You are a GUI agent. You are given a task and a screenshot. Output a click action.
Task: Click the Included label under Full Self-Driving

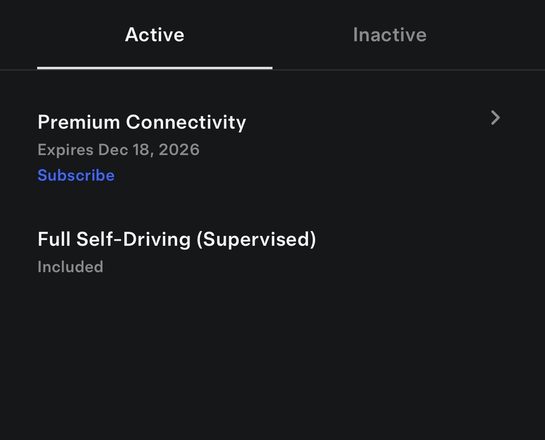pyautogui.click(x=70, y=267)
